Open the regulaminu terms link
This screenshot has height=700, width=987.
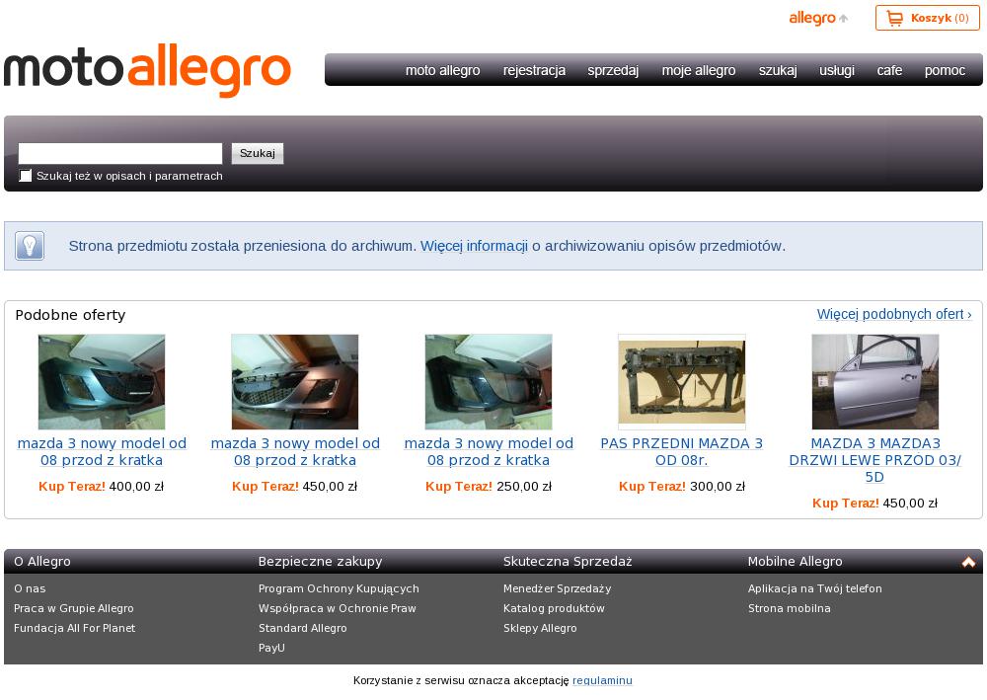[x=602, y=680]
